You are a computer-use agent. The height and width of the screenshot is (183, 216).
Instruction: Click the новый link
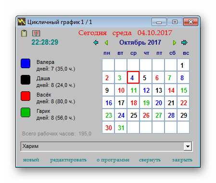point(31,160)
